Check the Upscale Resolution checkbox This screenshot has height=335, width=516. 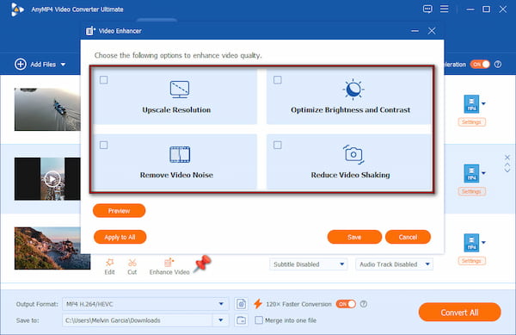(x=104, y=80)
